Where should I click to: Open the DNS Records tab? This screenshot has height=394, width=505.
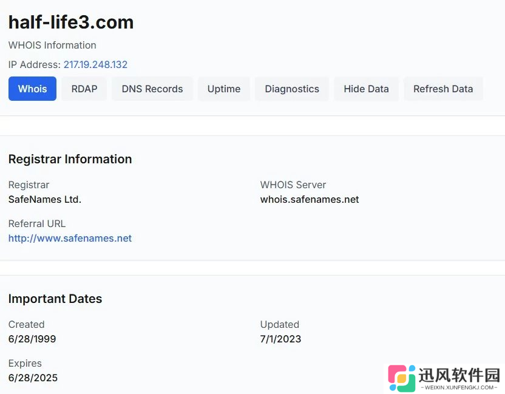pos(152,89)
